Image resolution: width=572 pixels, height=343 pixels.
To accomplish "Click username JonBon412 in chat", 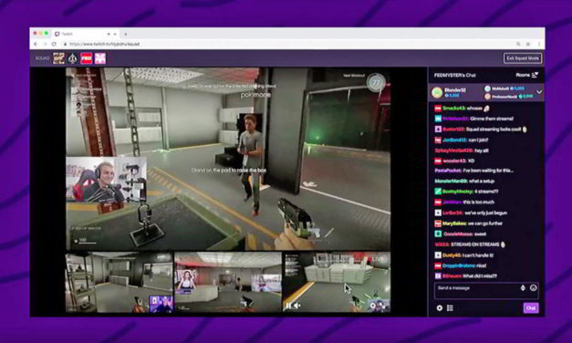I will pyautogui.click(x=454, y=140).
